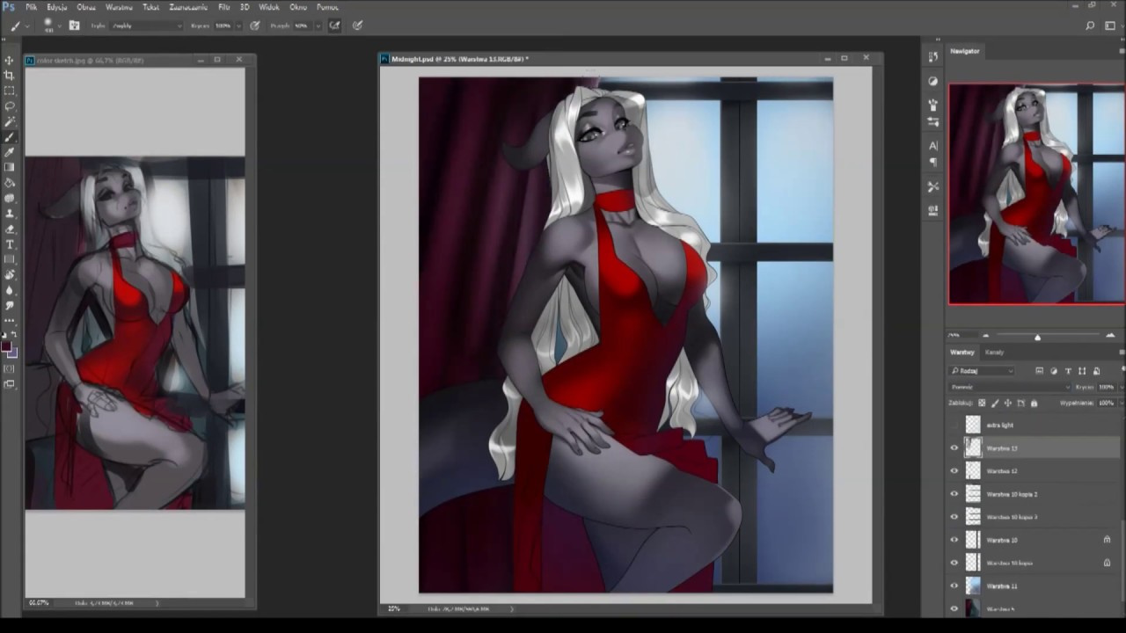Image resolution: width=1126 pixels, height=633 pixels.
Task: Select the Crop tool
Action: pyautogui.click(x=10, y=76)
